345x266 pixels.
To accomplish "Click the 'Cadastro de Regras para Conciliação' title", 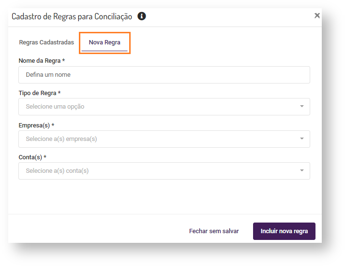I will click(72, 16).
